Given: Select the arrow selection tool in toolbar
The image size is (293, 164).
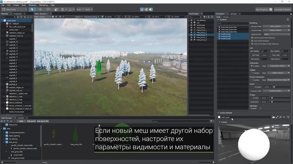Looking at the screenshot, I should tap(32, 9).
